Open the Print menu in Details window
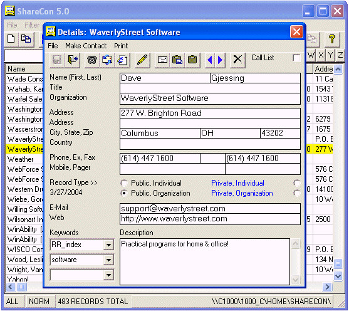The height and width of the screenshot is (311, 349). point(121,46)
